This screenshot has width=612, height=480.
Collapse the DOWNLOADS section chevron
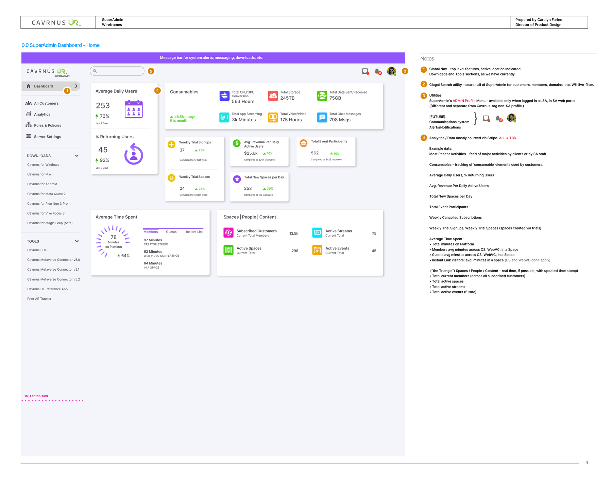point(77,156)
